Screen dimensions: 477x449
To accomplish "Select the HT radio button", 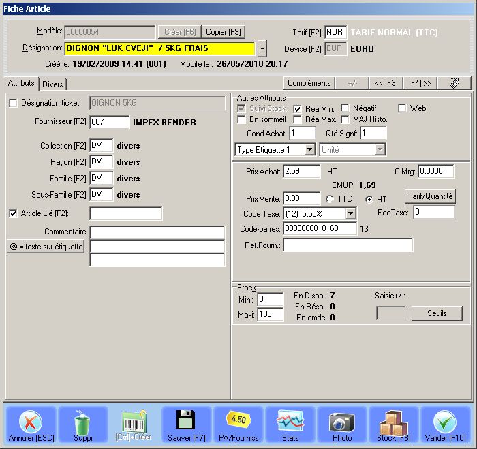I will [x=369, y=199].
